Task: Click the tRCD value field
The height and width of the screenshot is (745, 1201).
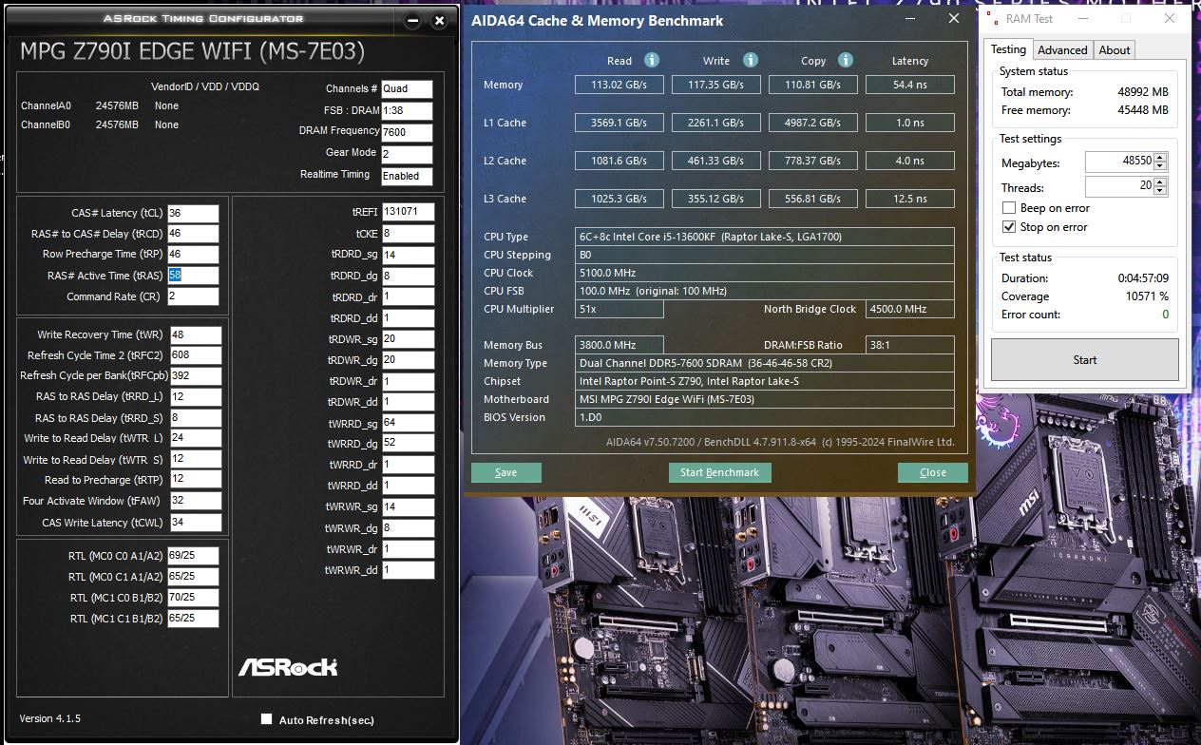Action: point(193,234)
